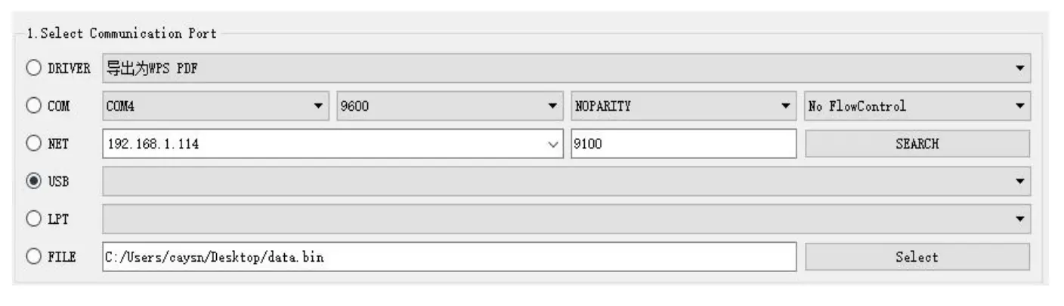Enable the LPT port radio option
The width and height of the screenshot is (1064, 306).
[34, 219]
